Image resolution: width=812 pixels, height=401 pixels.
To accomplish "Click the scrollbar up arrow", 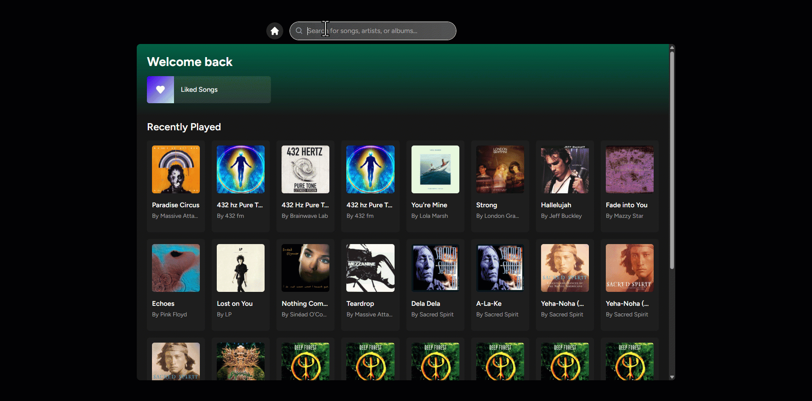I will click(x=672, y=48).
